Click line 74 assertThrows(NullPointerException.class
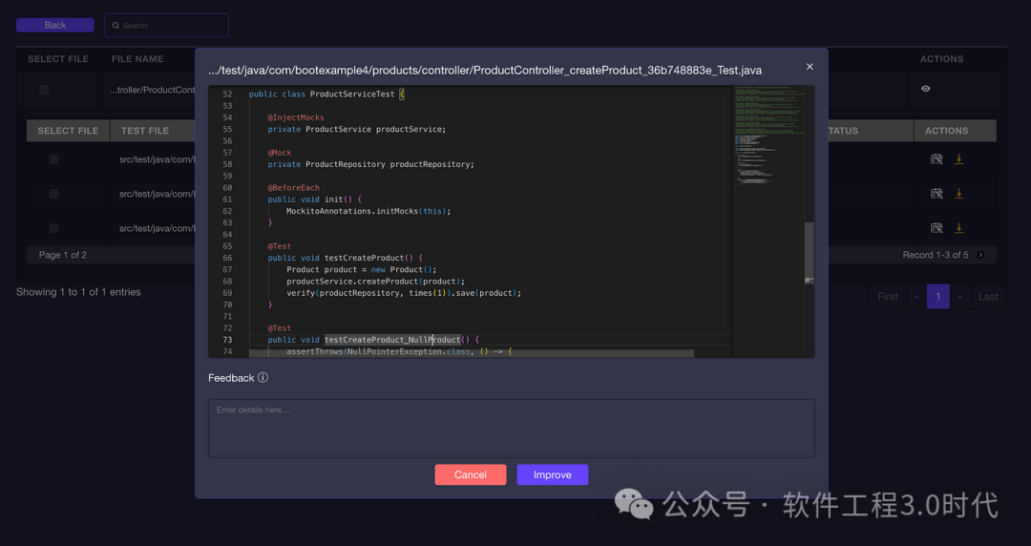 click(399, 352)
